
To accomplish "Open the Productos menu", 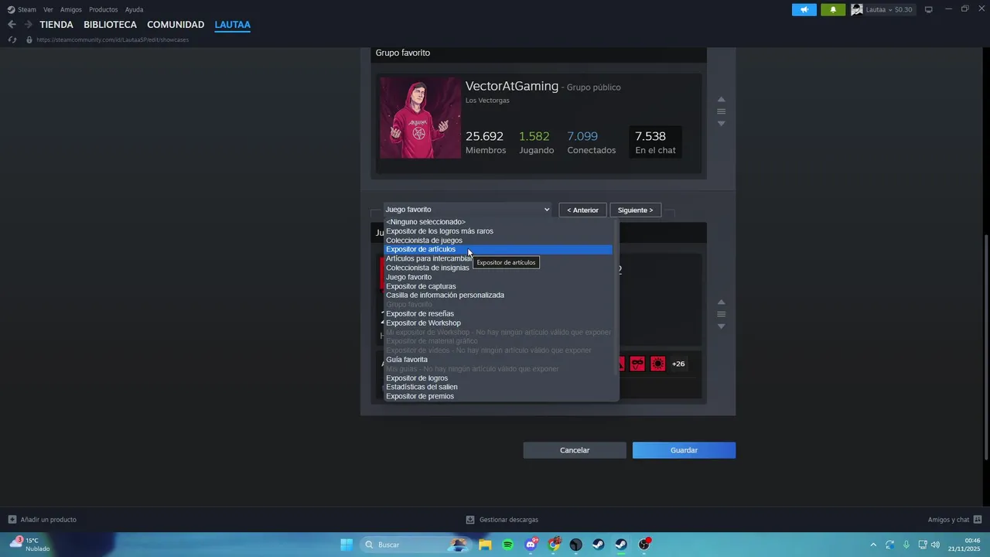I will coord(103,9).
